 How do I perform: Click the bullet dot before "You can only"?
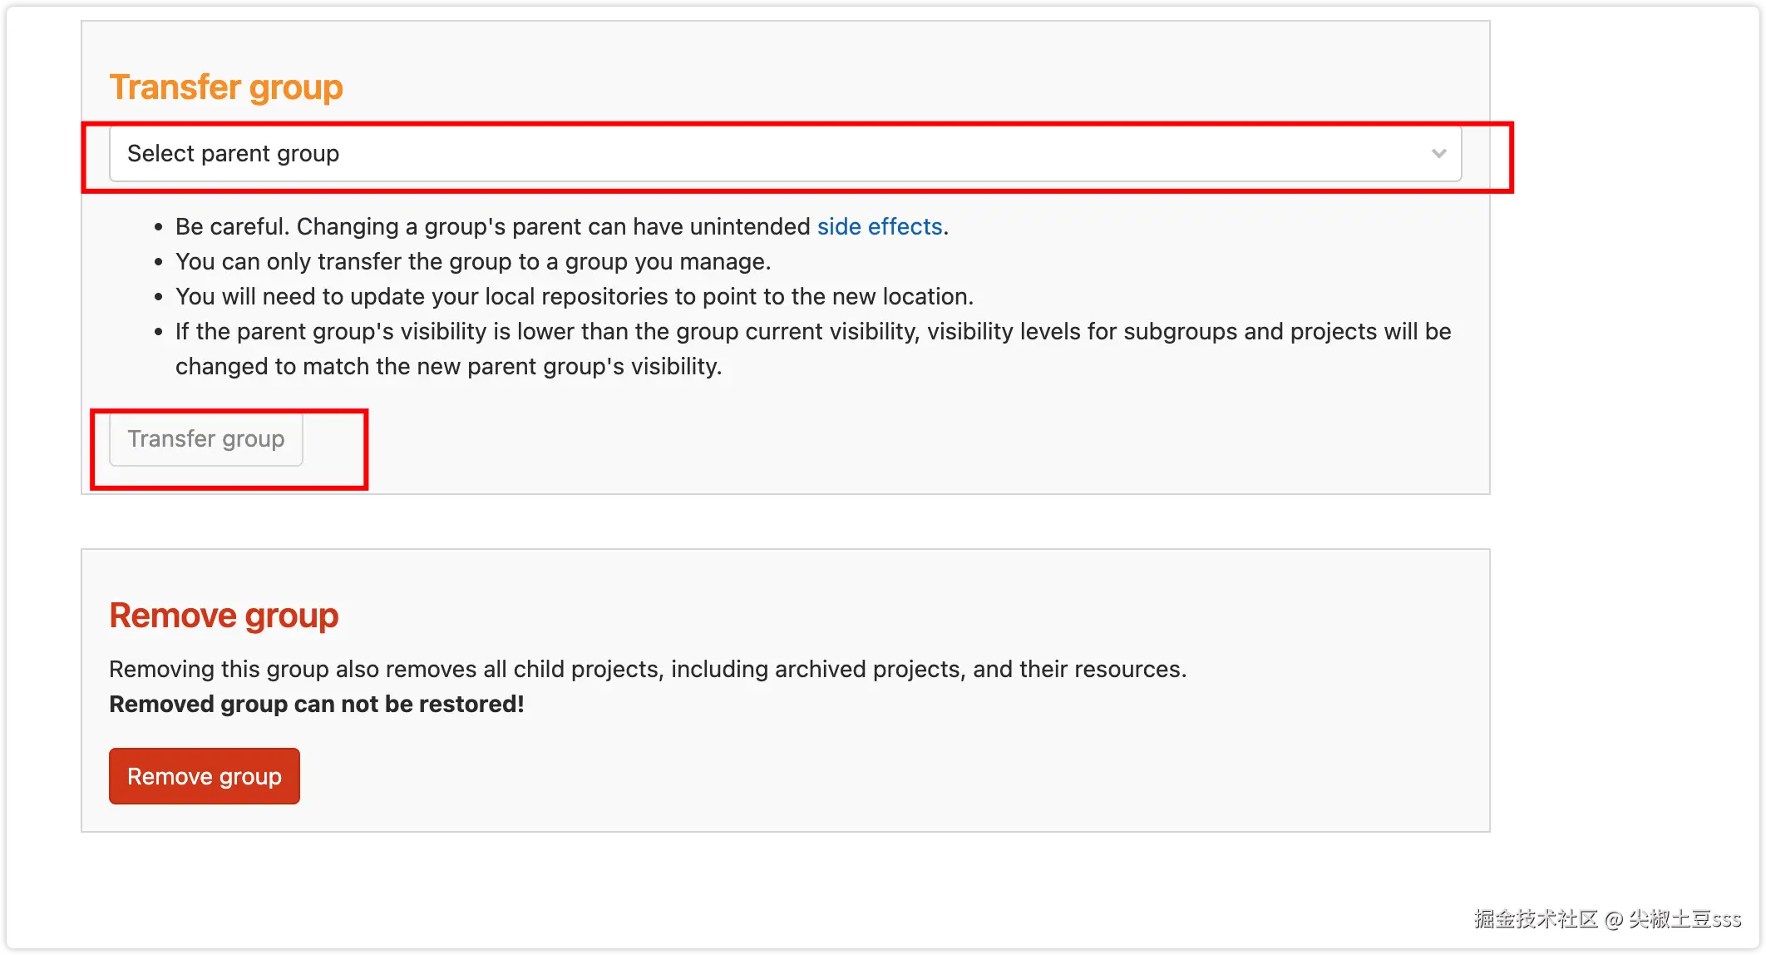[159, 262]
